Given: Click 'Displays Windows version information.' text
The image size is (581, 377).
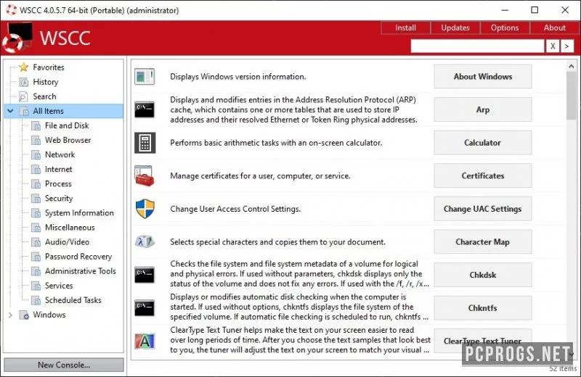Looking at the screenshot, I should (x=238, y=77).
